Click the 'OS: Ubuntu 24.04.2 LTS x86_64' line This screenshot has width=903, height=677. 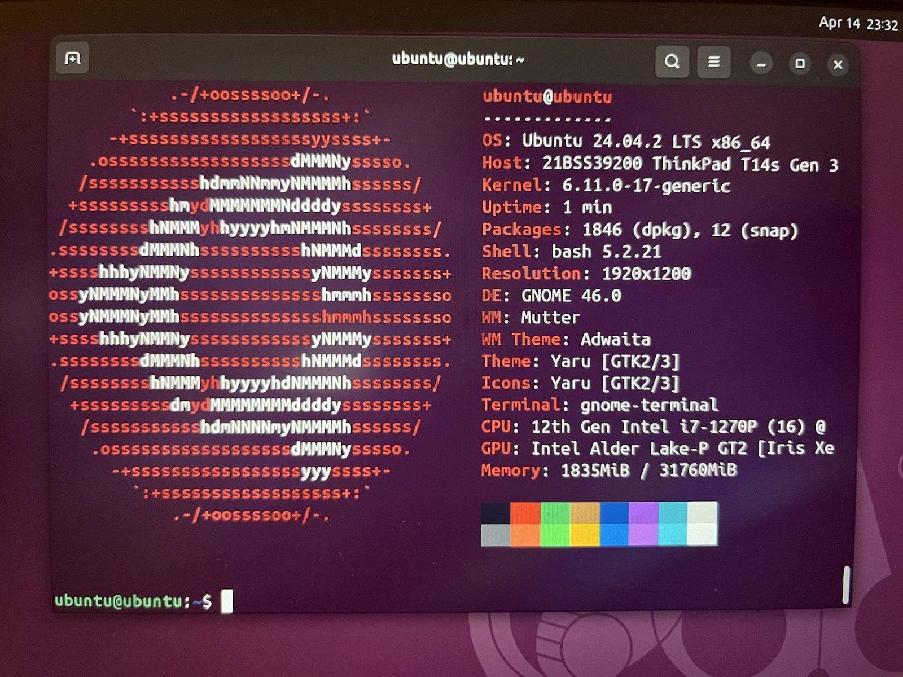tap(626, 141)
